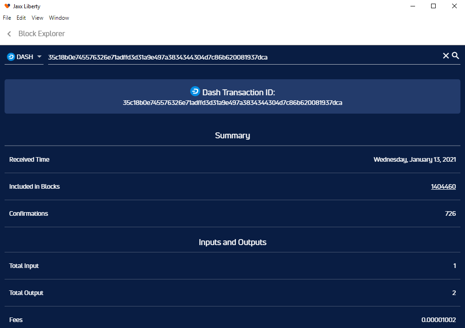Open the Edit menu
Viewport: 465px width, 328px height.
[21, 18]
